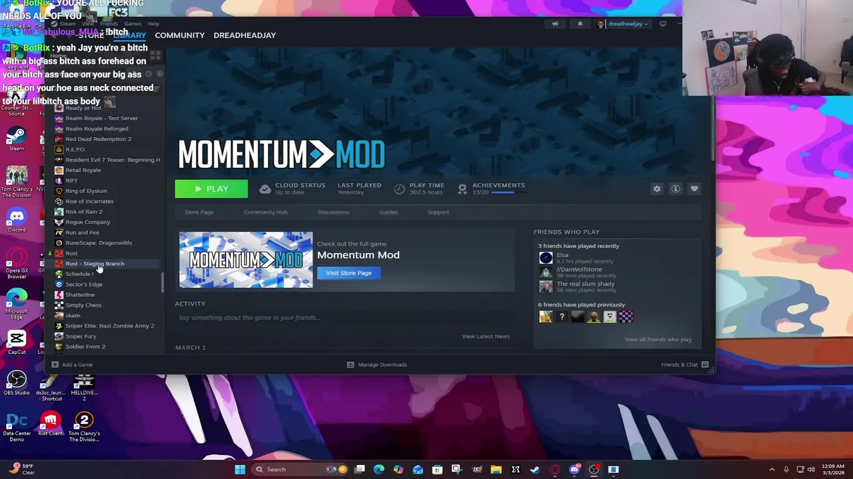The image size is (853, 479).
Task: Open the Community Hub sub-tab
Action: 265,212
